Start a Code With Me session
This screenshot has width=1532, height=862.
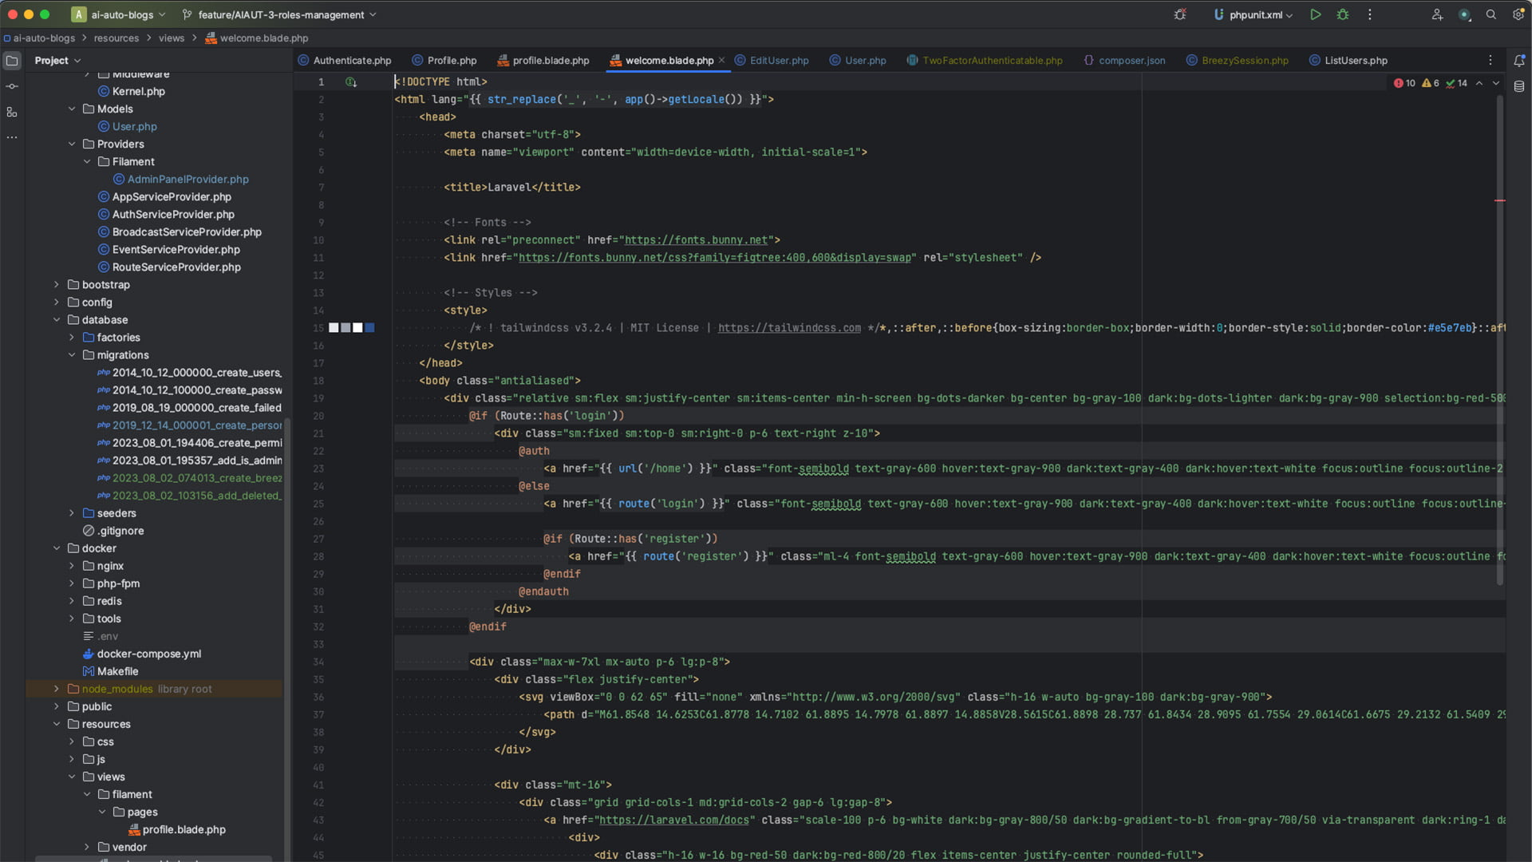[x=1436, y=14]
